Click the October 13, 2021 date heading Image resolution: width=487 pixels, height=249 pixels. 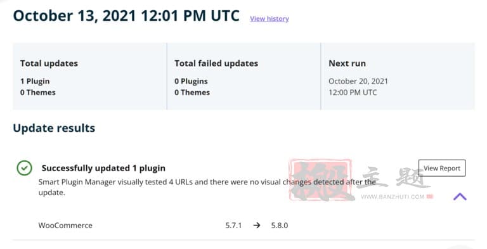(126, 16)
